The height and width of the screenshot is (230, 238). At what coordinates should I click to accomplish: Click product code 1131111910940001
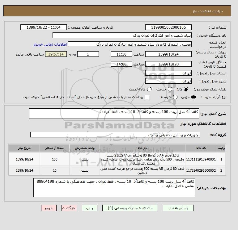pyautogui.click(x=201, y=159)
